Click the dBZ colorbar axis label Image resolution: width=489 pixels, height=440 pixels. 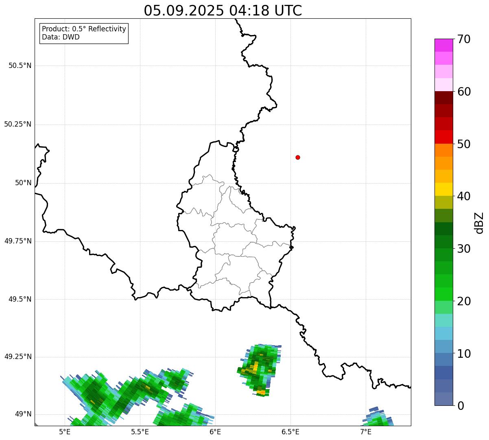coord(479,223)
